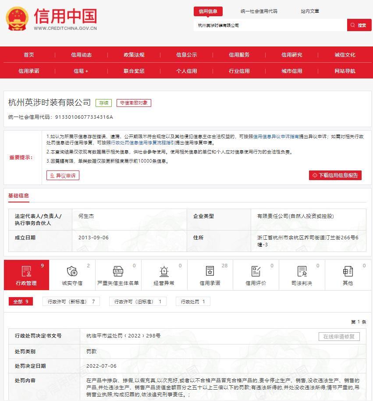
Task: Open the 信易+ menu item
Action: tap(81, 71)
